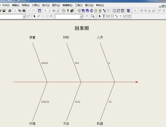Image resolution: width=166 pixels, height=127 pixels.
Task: Open the 数据(A) menu
Action: [26, 5]
